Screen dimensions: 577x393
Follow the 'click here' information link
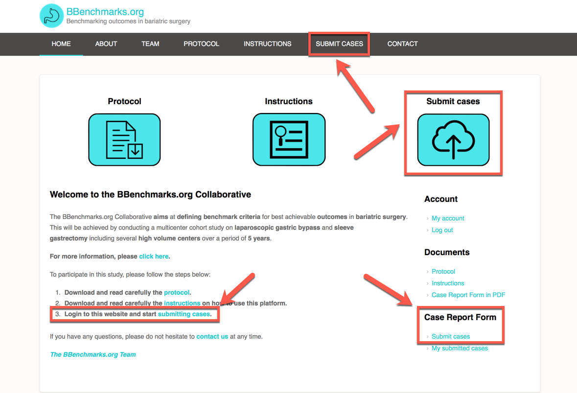tap(154, 256)
